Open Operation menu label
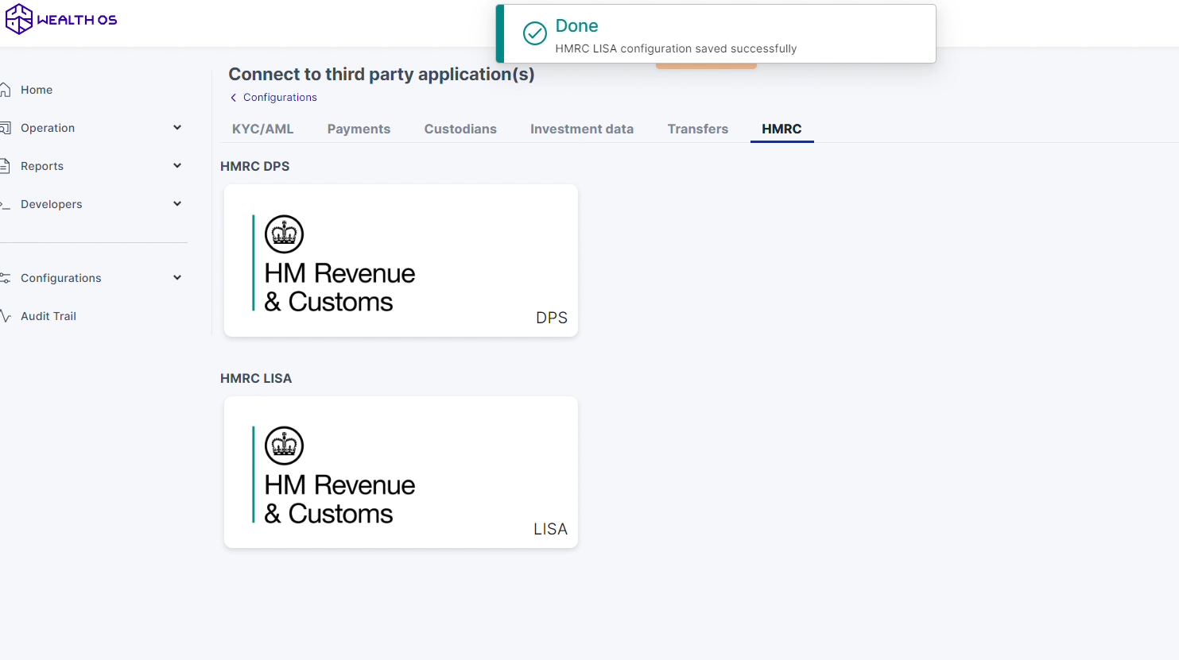This screenshot has height=660, width=1179. pyautogui.click(x=48, y=128)
